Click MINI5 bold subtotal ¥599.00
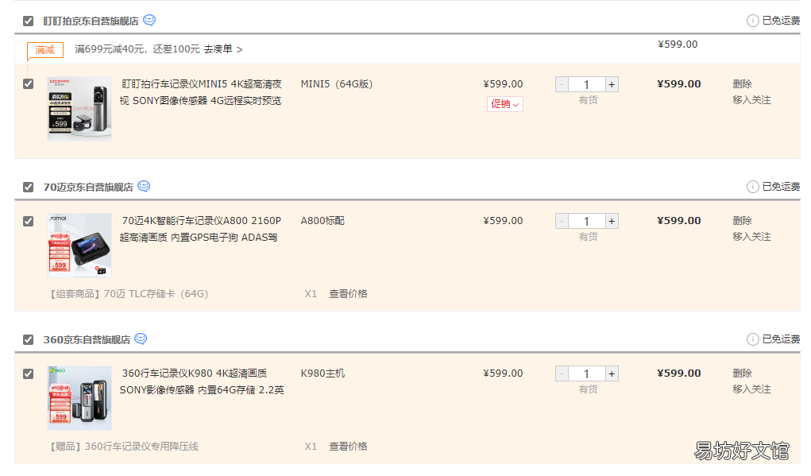 click(679, 83)
